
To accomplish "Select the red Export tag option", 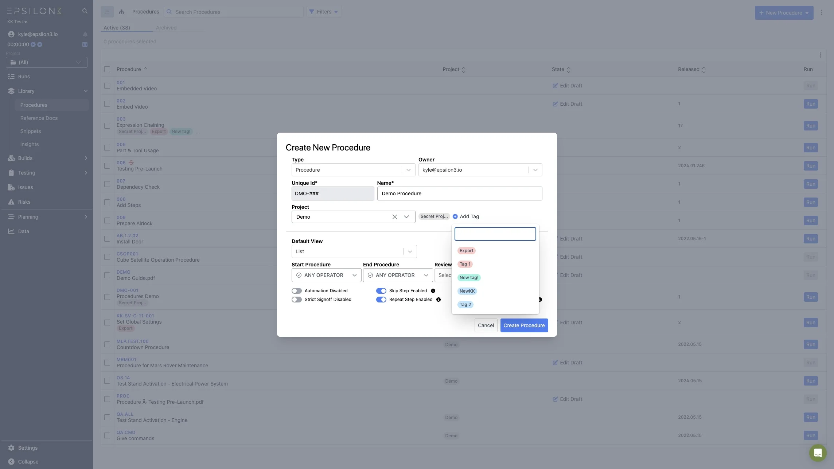I will pos(466,251).
